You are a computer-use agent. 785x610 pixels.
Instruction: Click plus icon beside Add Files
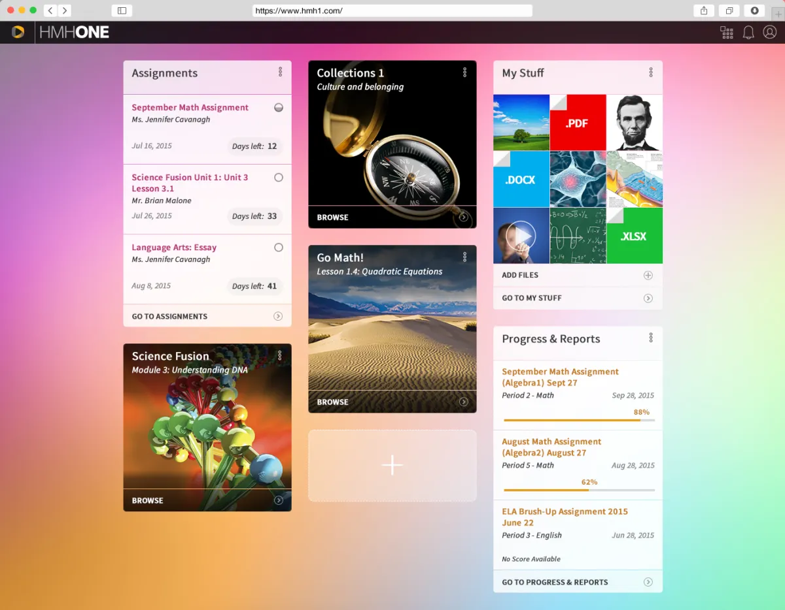pos(648,276)
